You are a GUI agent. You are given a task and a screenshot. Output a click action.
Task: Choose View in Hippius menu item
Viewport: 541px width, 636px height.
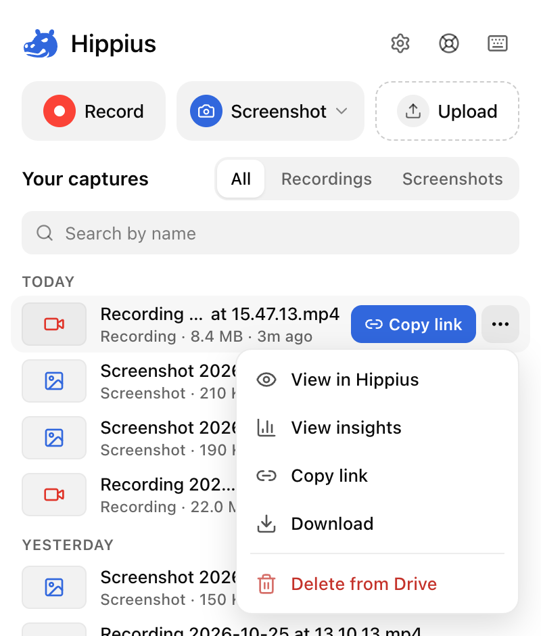(x=377, y=380)
